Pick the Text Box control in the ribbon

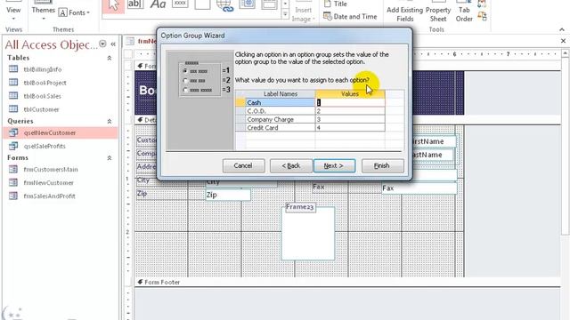135,5
